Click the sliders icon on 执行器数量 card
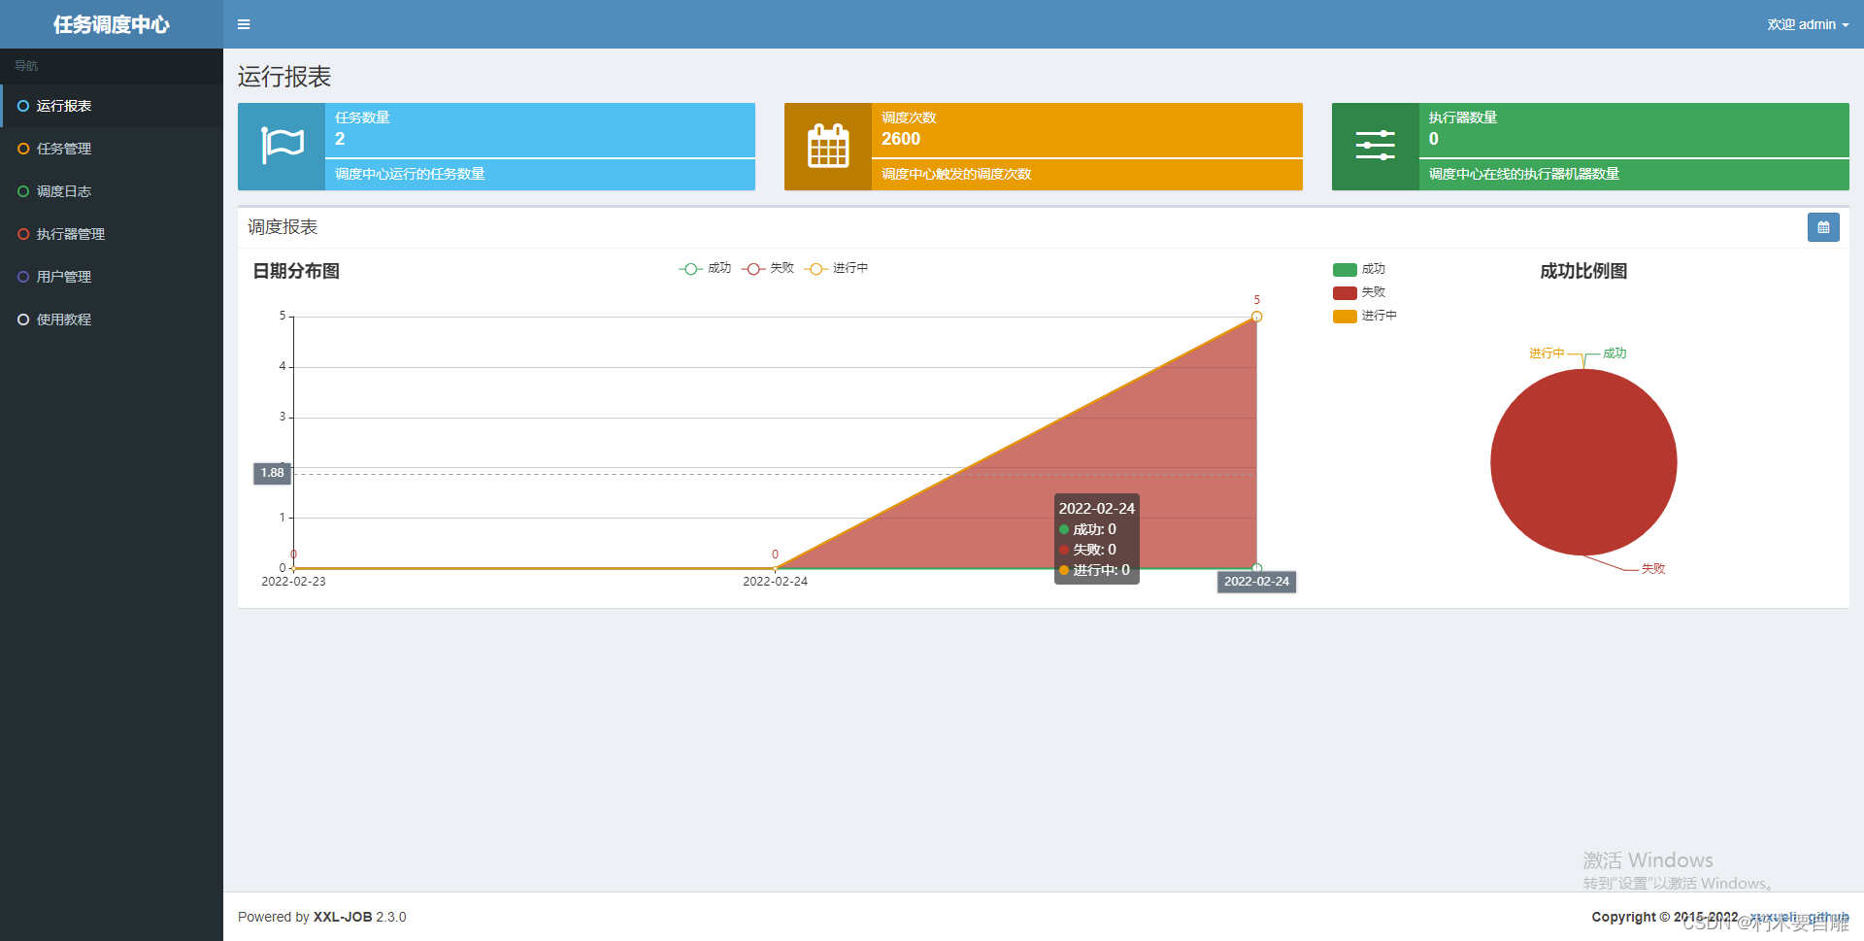The height and width of the screenshot is (941, 1864). pos(1375,146)
